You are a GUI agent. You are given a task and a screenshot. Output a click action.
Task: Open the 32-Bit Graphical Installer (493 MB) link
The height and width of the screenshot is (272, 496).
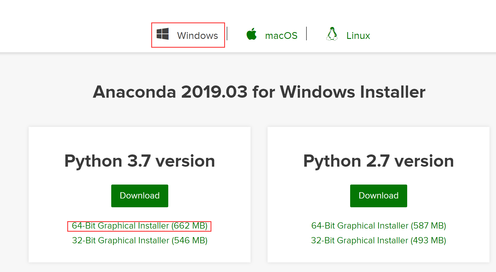(379, 240)
